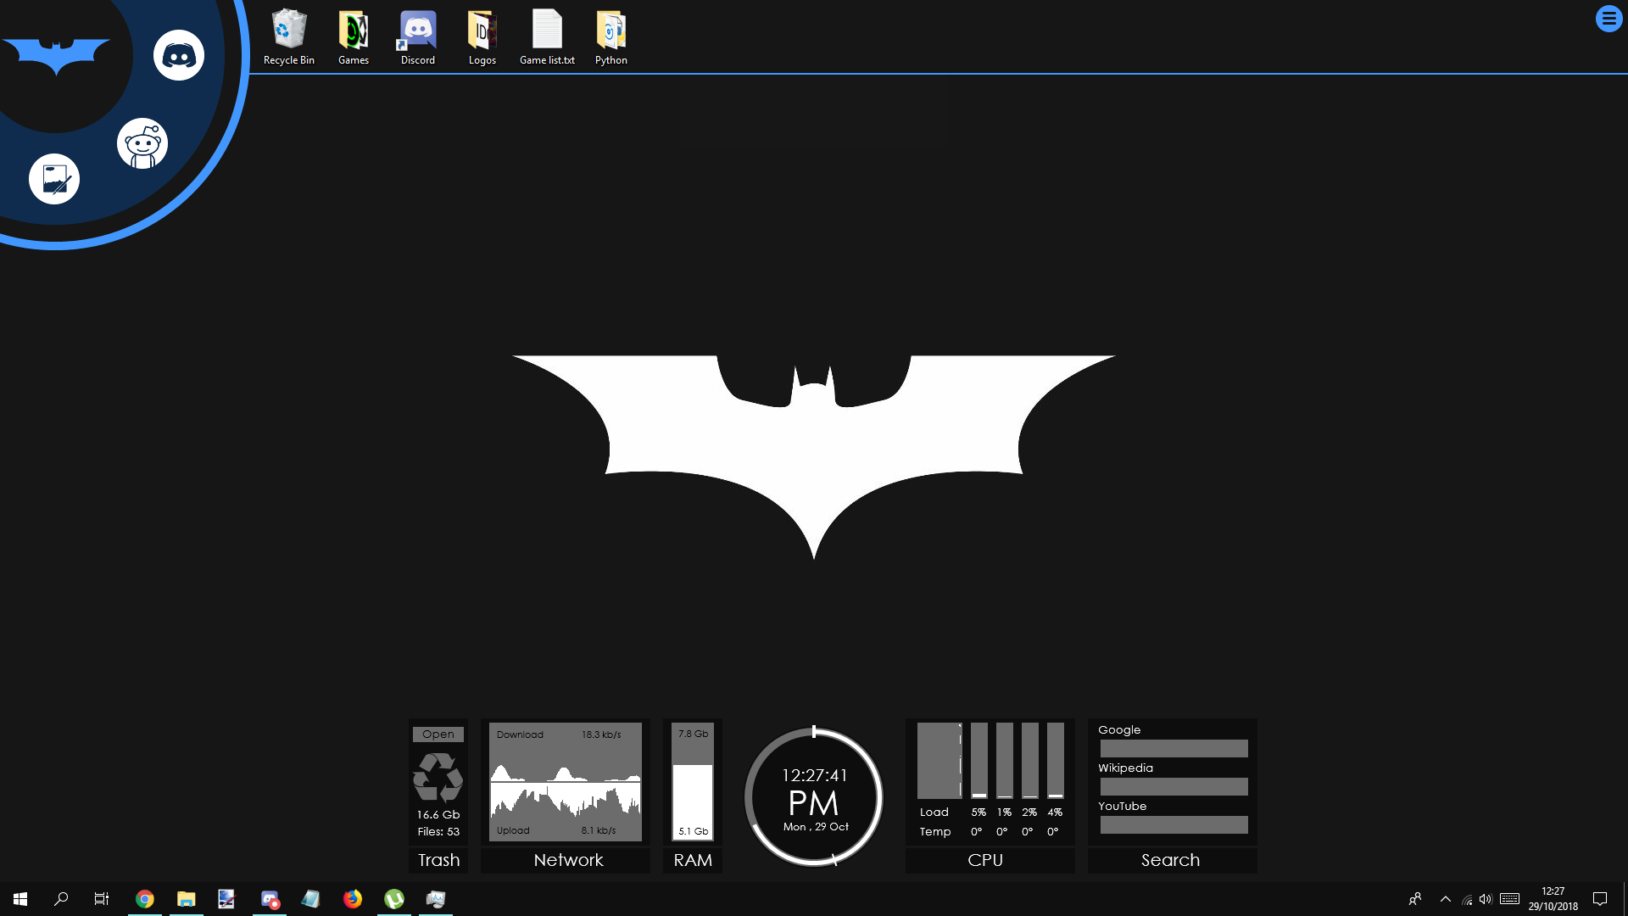Select the notes icon in the launcher
Viewport: 1628px width, 916px height.
(53, 179)
